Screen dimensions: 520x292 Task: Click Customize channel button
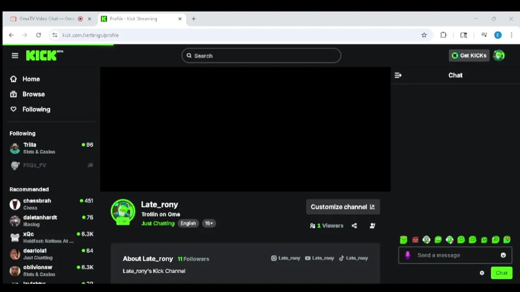[343, 207]
